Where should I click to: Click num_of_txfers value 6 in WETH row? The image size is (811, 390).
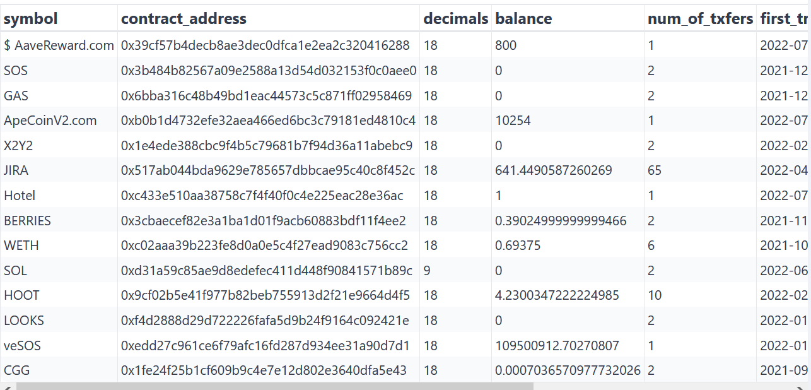pyautogui.click(x=651, y=245)
